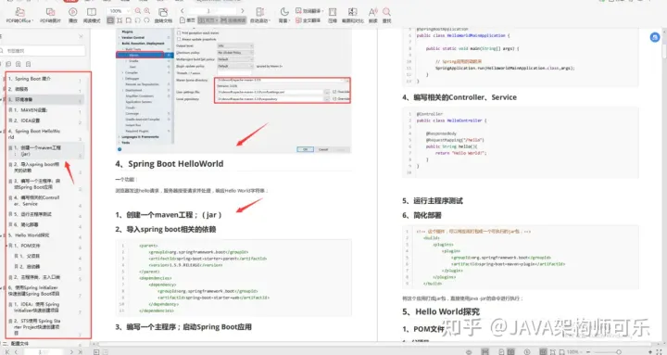Select single page layout
This screenshot has height=355, width=667.
coord(187,20)
